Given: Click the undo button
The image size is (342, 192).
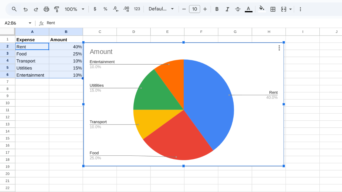Looking at the screenshot, I should coord(25,9).
